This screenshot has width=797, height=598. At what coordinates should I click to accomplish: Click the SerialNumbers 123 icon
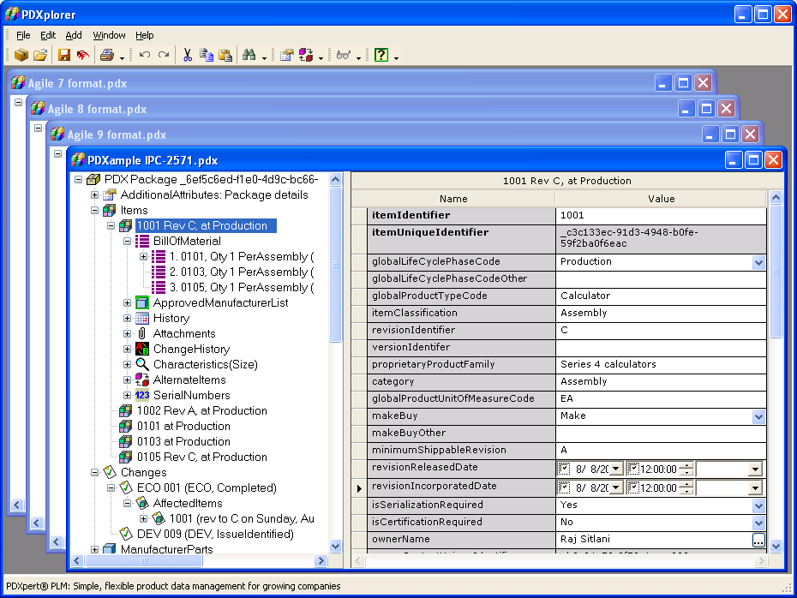tap(142, 395)
